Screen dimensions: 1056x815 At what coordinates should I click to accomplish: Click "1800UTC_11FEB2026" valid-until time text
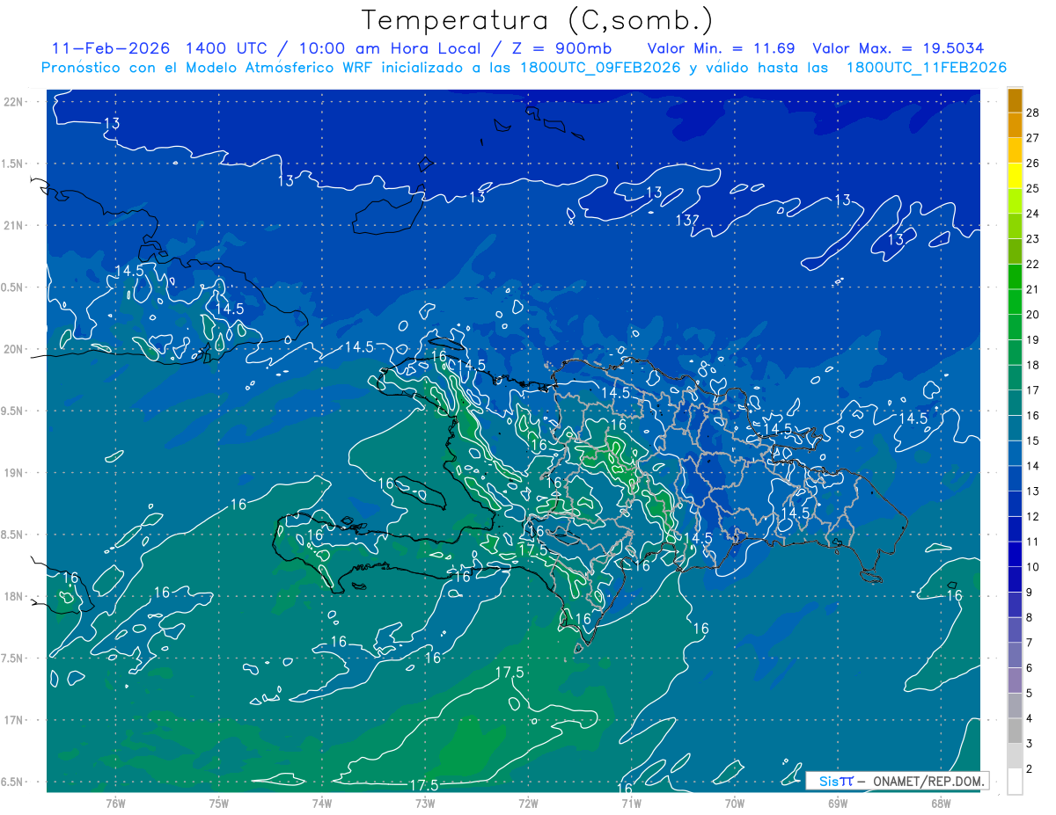926,68
